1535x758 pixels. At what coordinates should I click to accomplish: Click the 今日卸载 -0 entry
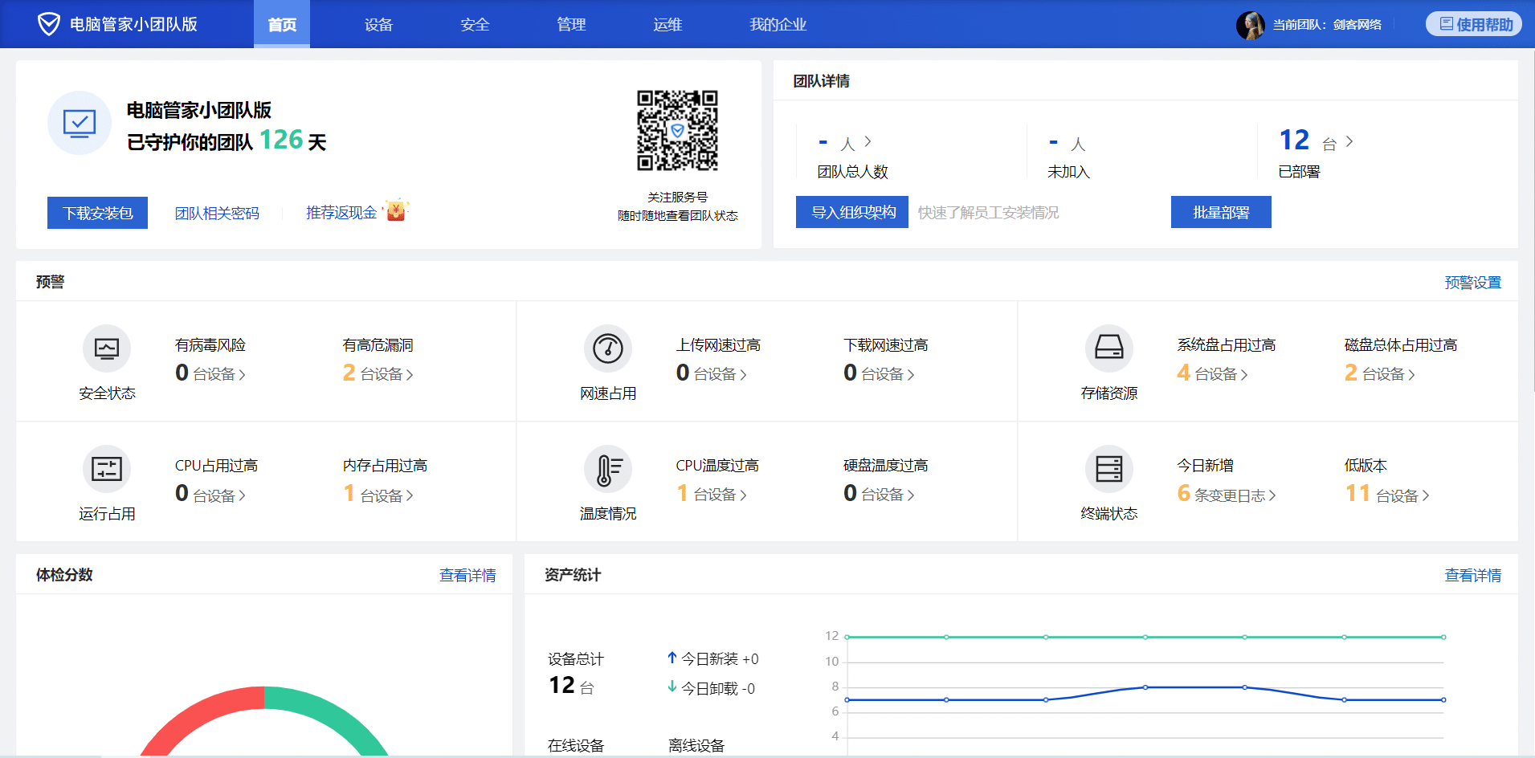711,688
